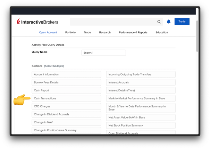The width and height of the screenshot is (210, 149).
Task: Select Mark-to-Market Performance Summary in Base
Action: coord(141,98)
